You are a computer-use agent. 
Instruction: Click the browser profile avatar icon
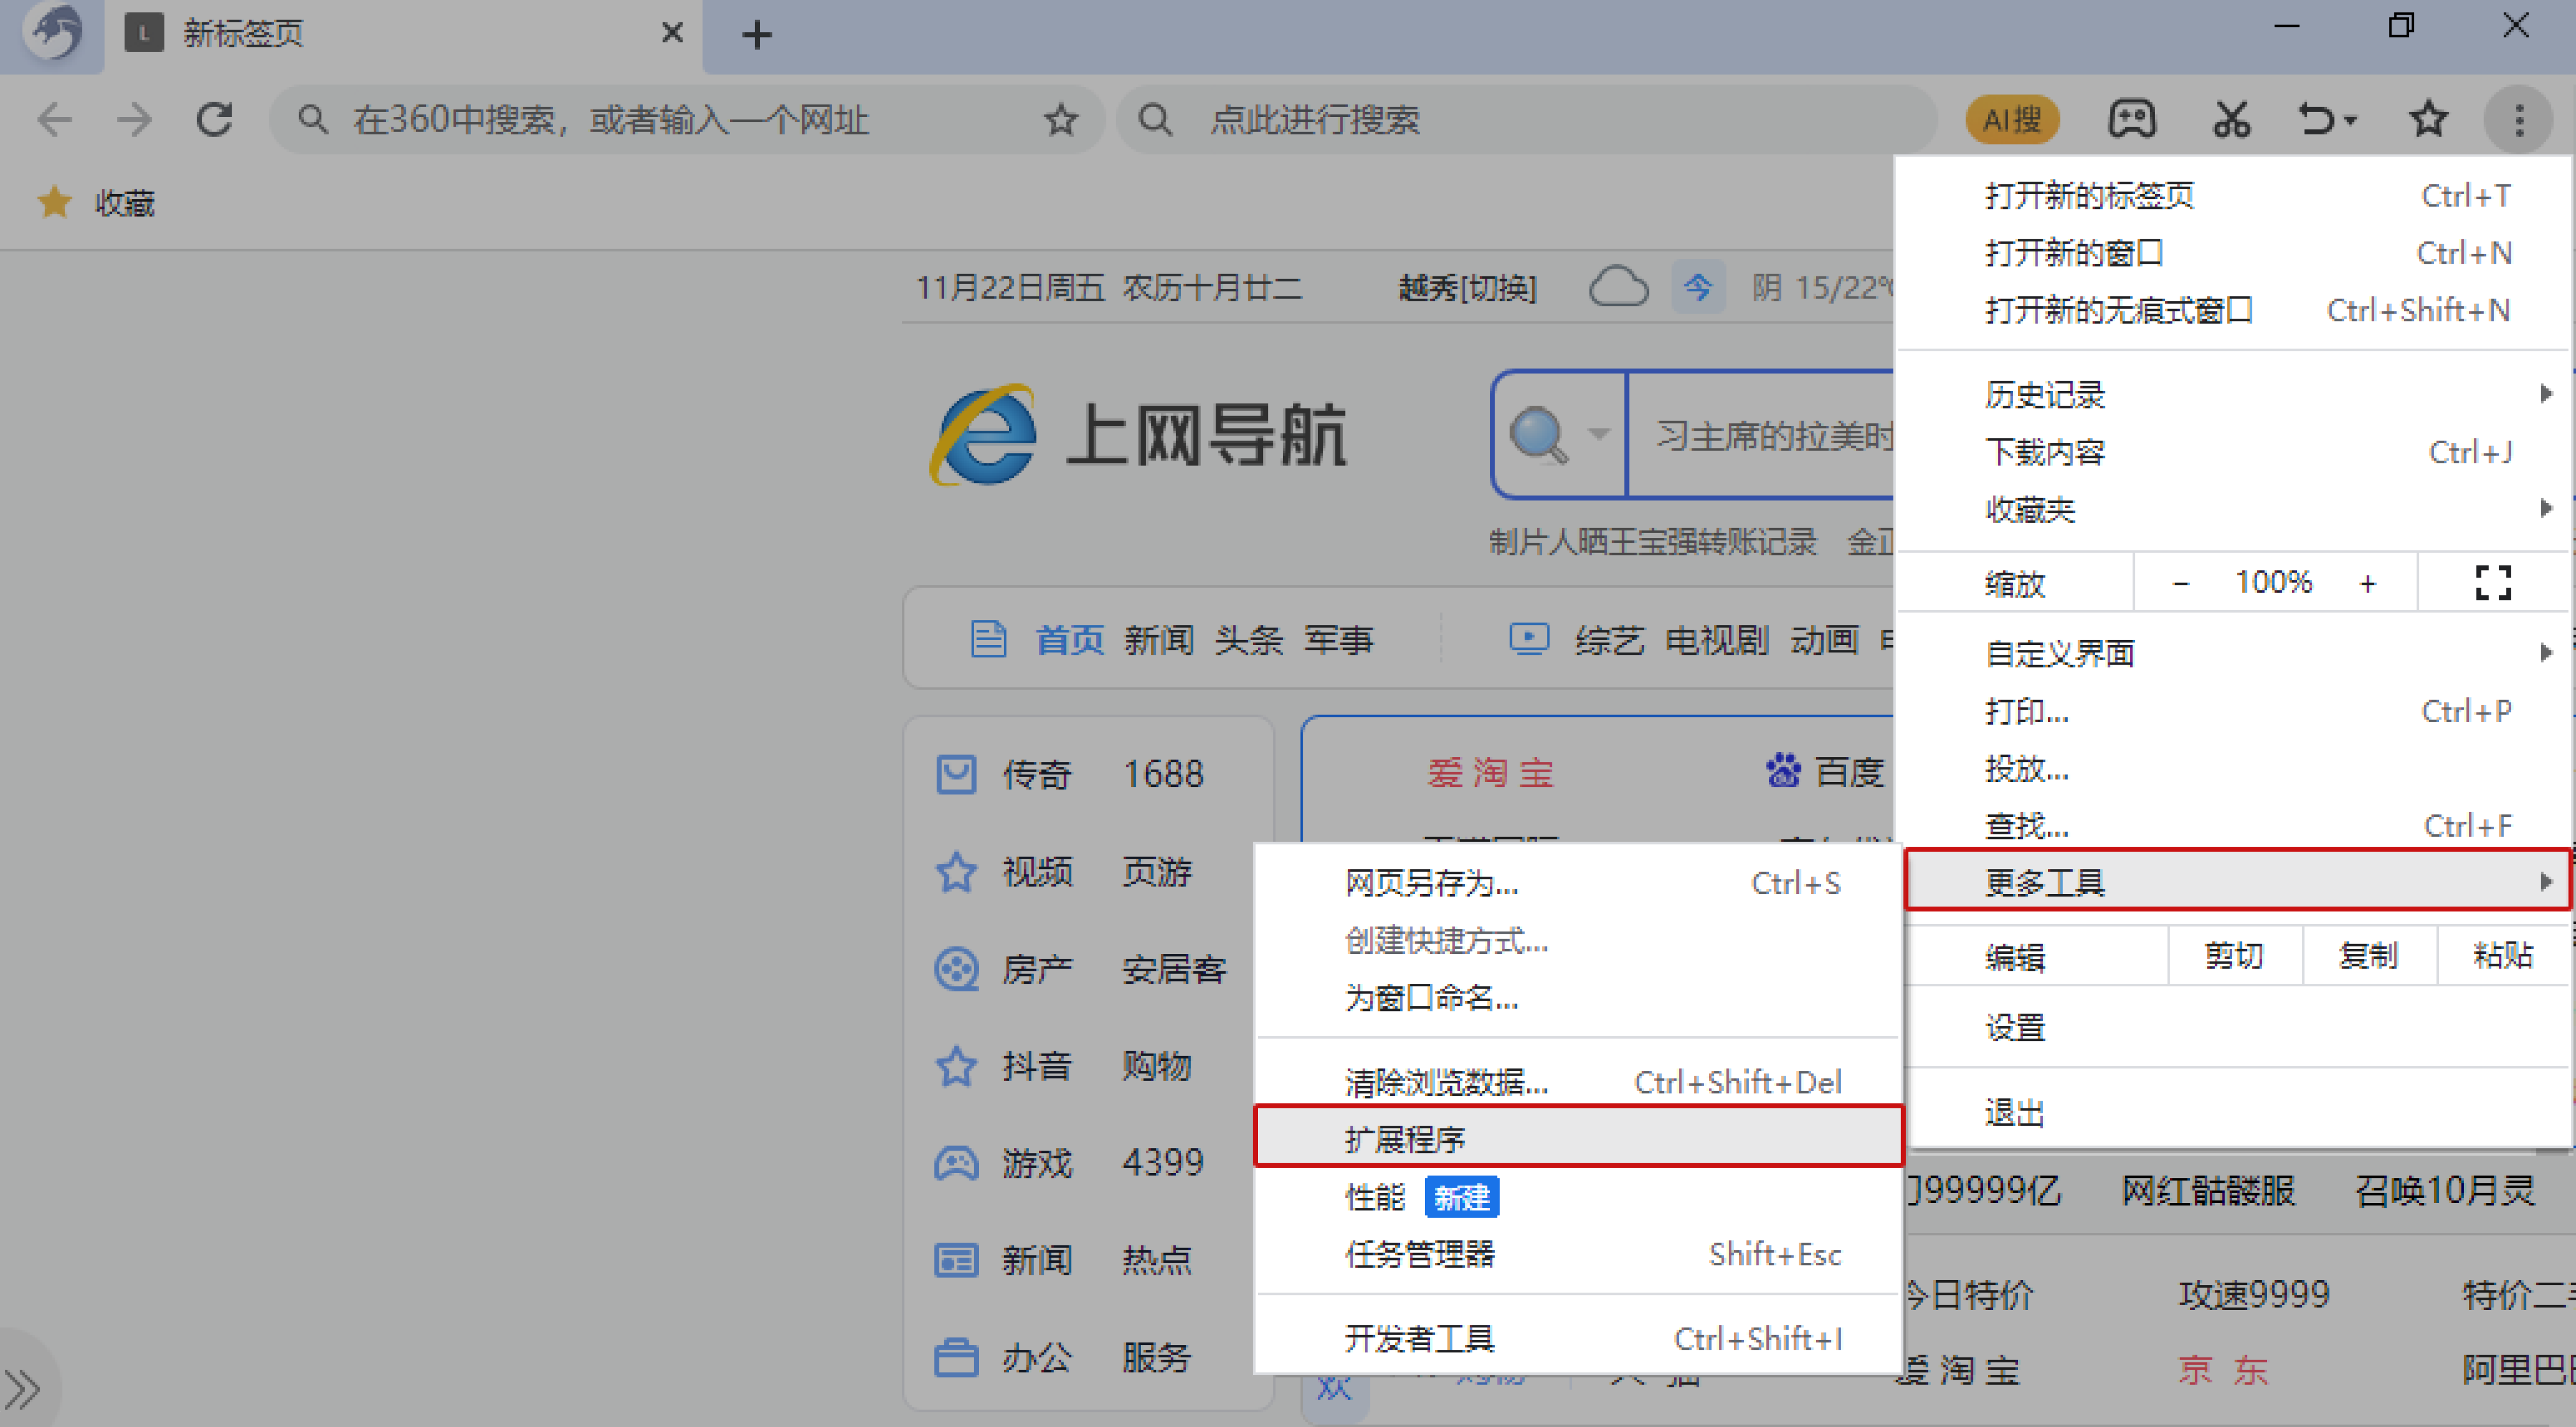(54, 33)
